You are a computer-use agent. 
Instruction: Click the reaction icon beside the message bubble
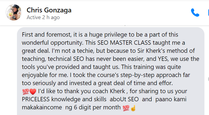click(208, 79)
